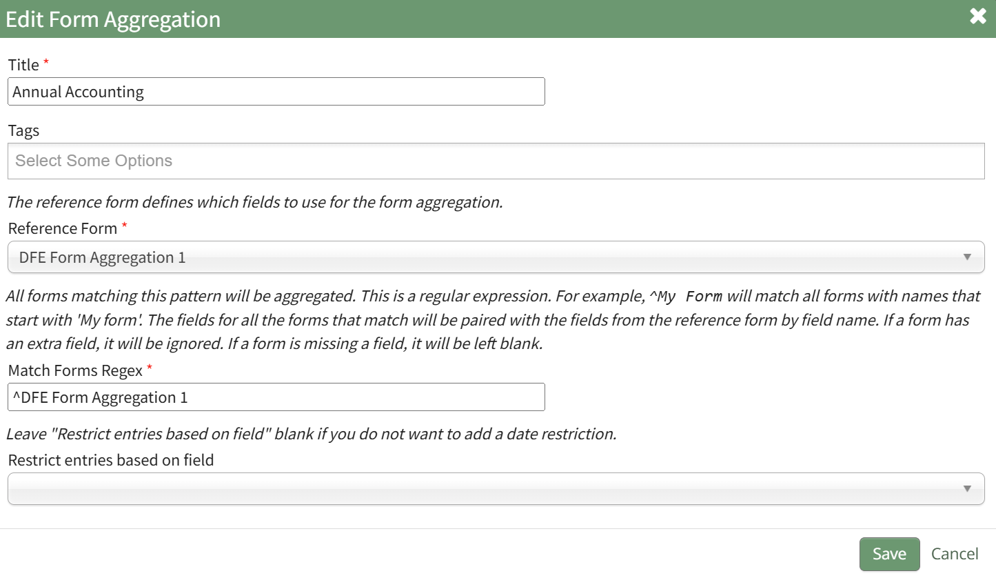This screenshot has height=578, width=996.
Task: Click the date restriction hint text
Action: coord(311,435)
